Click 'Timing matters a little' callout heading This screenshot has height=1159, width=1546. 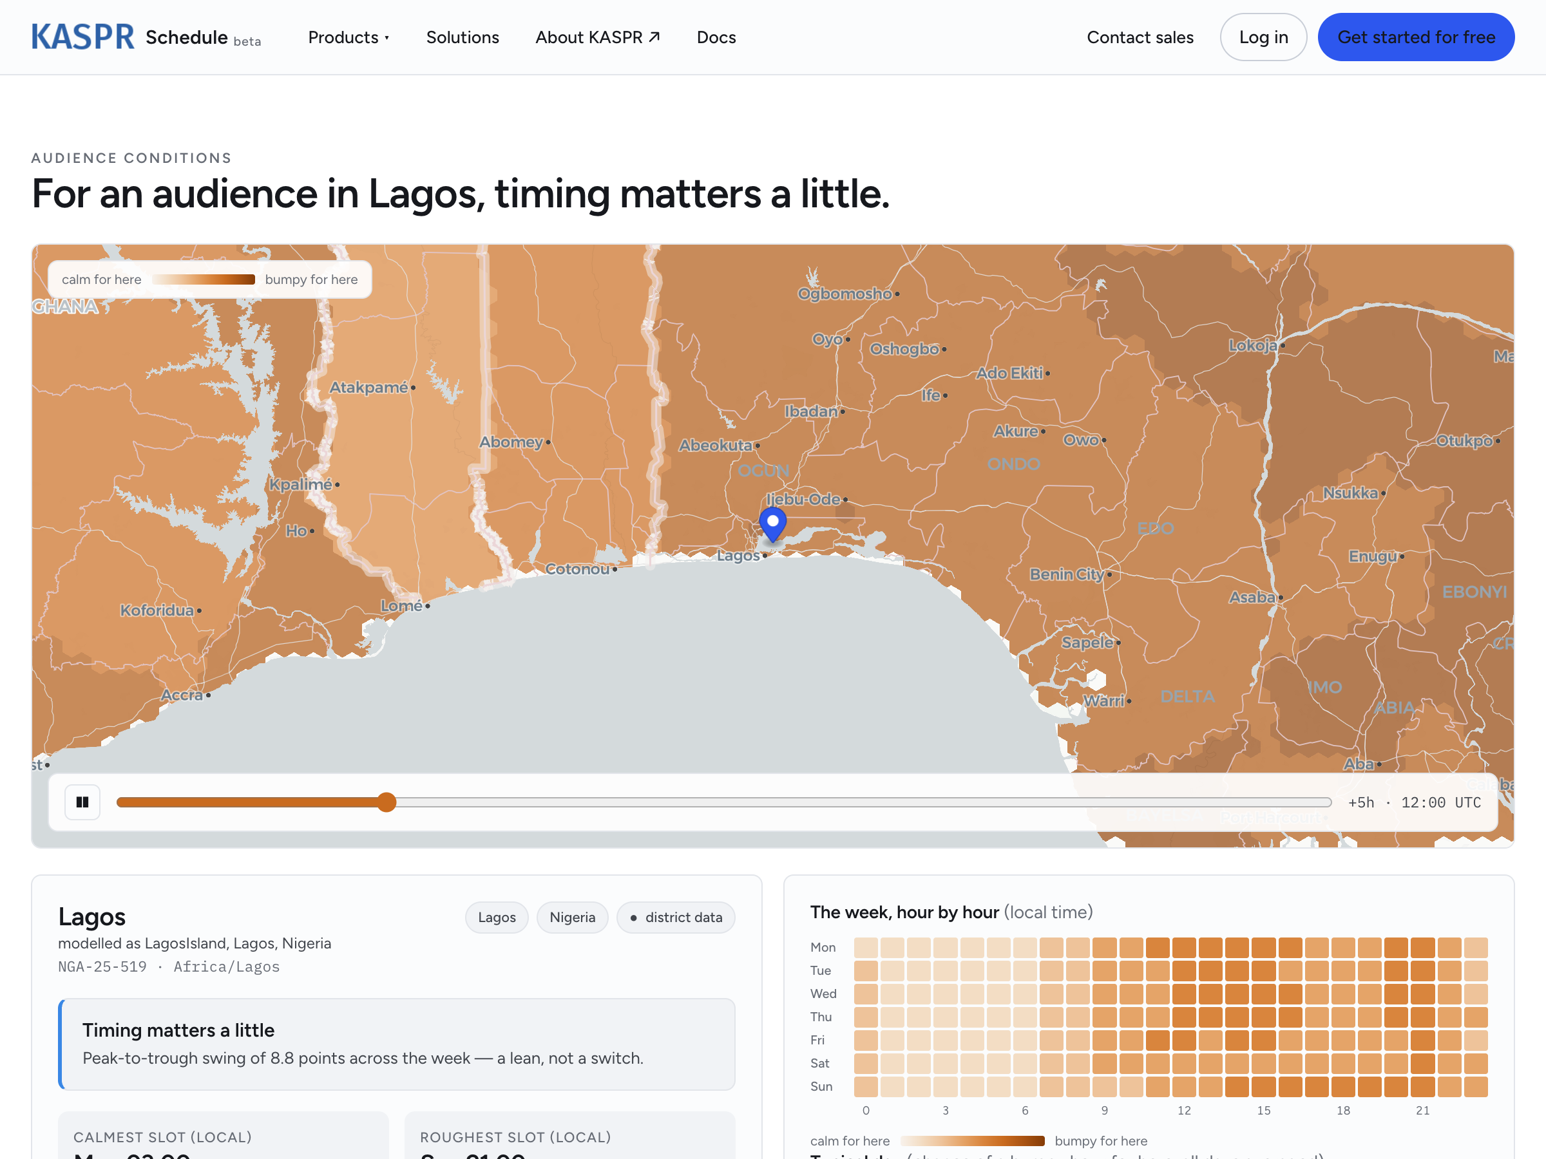tap(178, 1030)
